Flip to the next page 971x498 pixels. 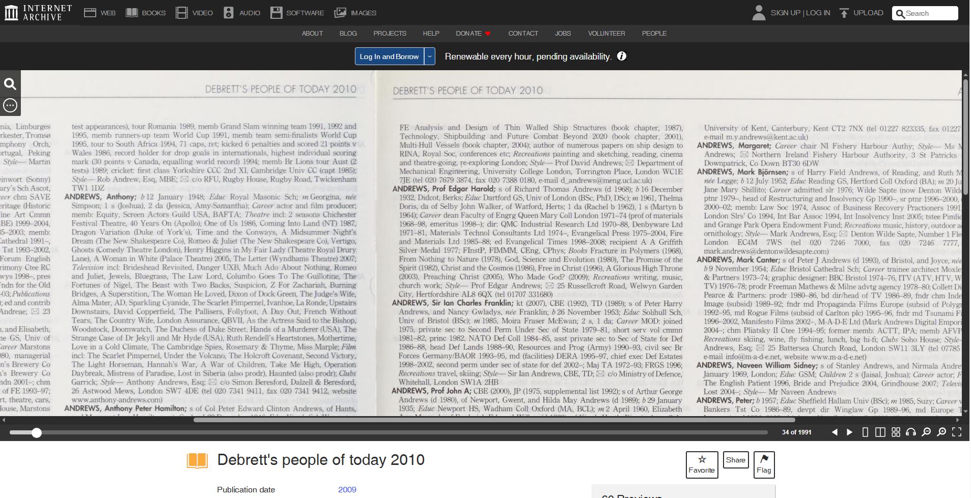(849, 432)
